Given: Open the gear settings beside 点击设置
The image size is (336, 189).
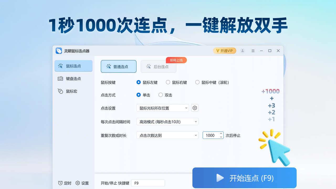Looking at the screenshot, I should tap(195, 108).
